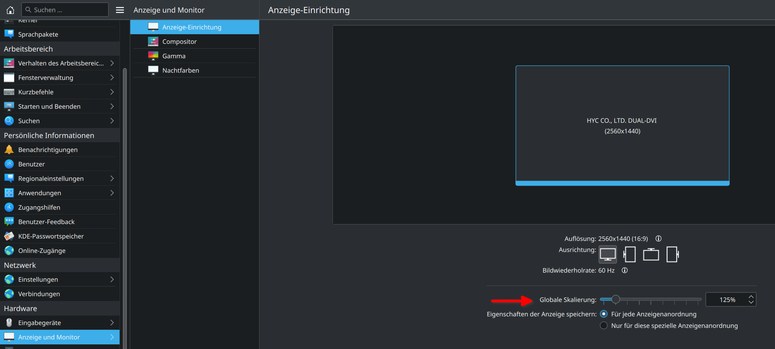The height and width of the screenshot is (349, 775).
Task: Open the hamburger menu beside the search bar
Action: [120, 10]
